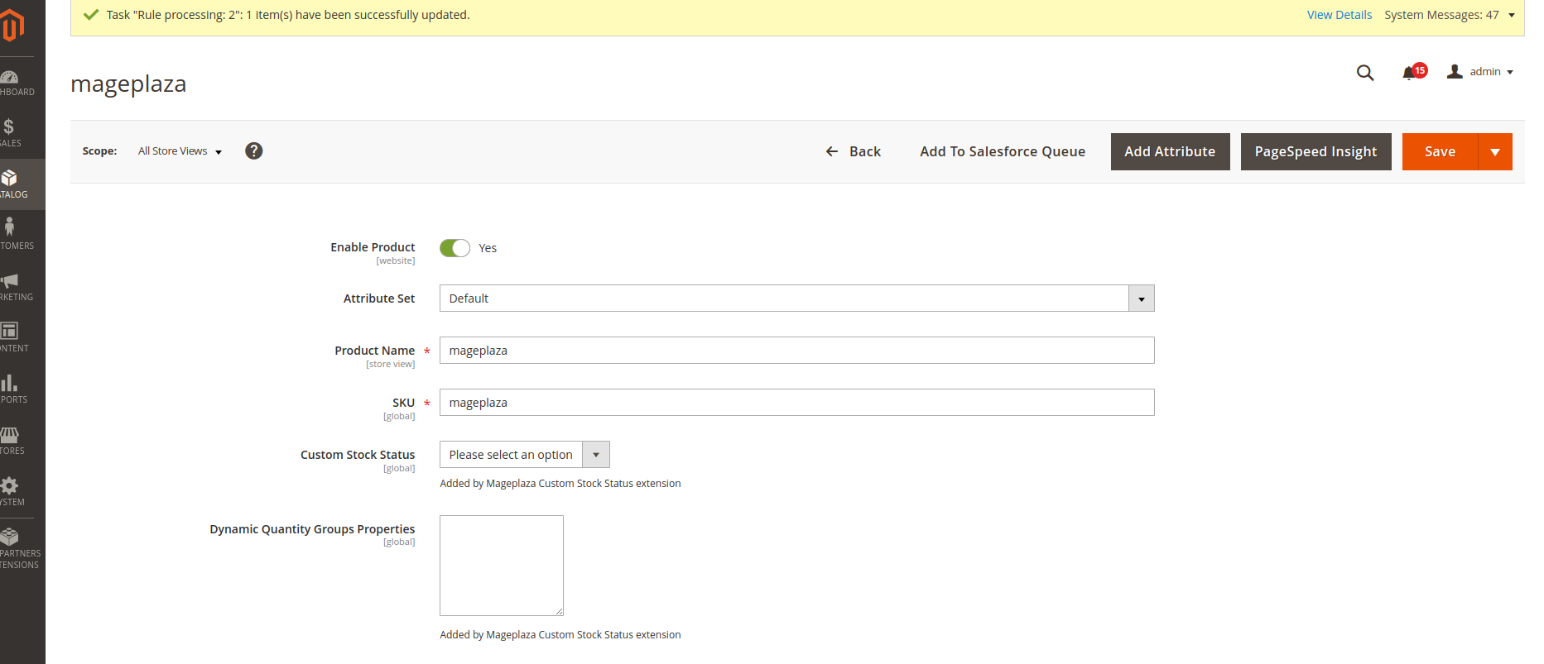Expand the All Store Views scope switcher
This screenshot has height=664, width=1544.
coord(180,151)
